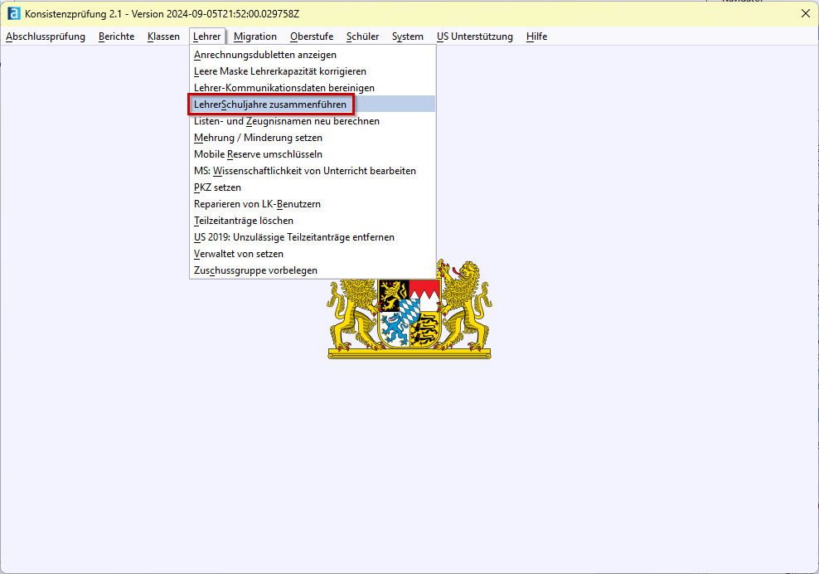Open the Klassen menu
Image resolution: width=819 pixels, height=574 pixels.
click(x=163, y=36)
